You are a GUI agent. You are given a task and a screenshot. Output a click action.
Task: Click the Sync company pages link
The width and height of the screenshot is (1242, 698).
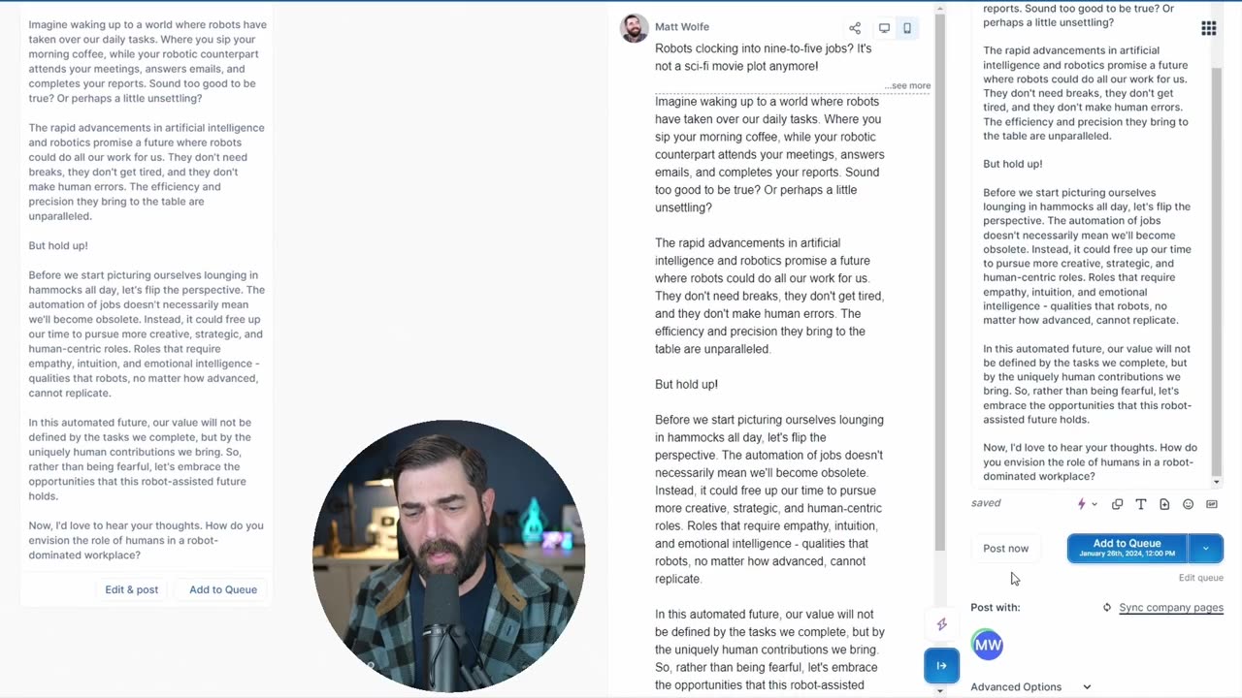point(1170,608)
